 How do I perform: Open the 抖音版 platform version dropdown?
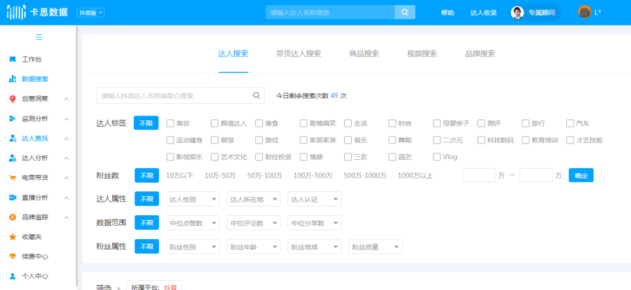(91, 12)
